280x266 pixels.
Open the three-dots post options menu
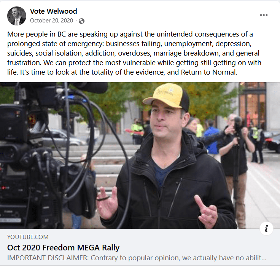pyautogui.click(x=264, y=15)
